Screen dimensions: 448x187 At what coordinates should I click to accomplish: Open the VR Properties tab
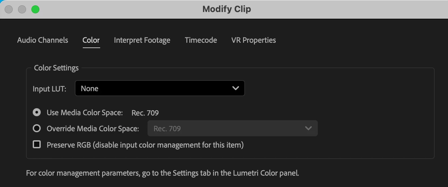pos(254,40)
